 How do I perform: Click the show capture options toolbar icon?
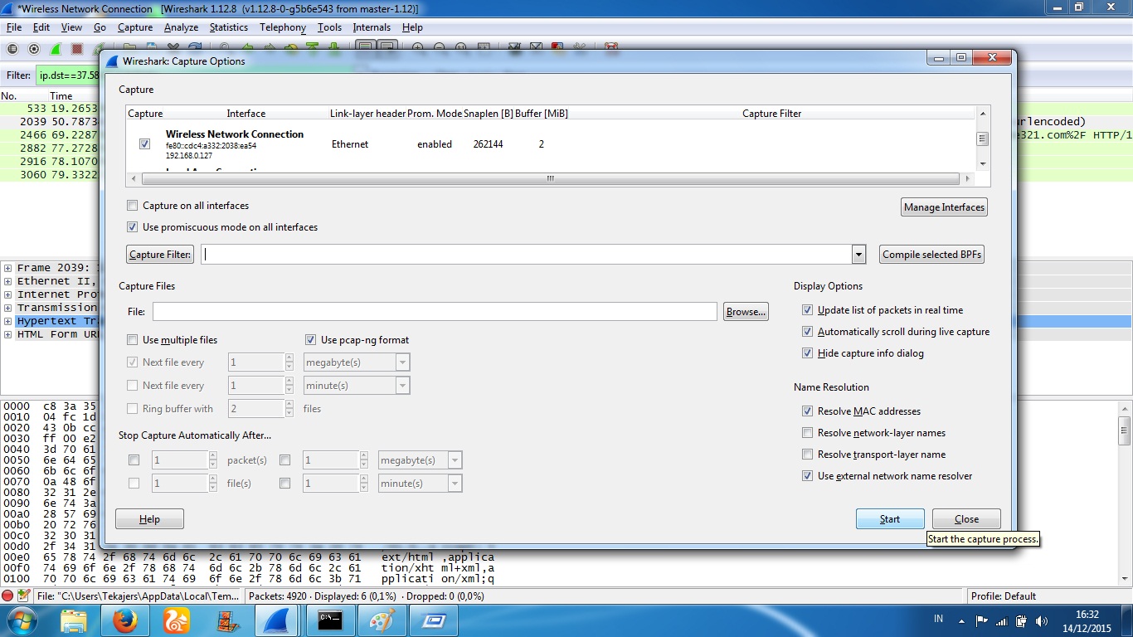[35, 49]
